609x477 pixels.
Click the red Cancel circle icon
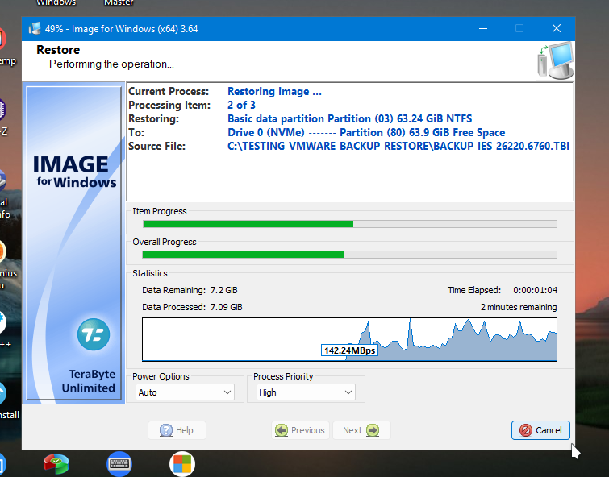(525, 430)
